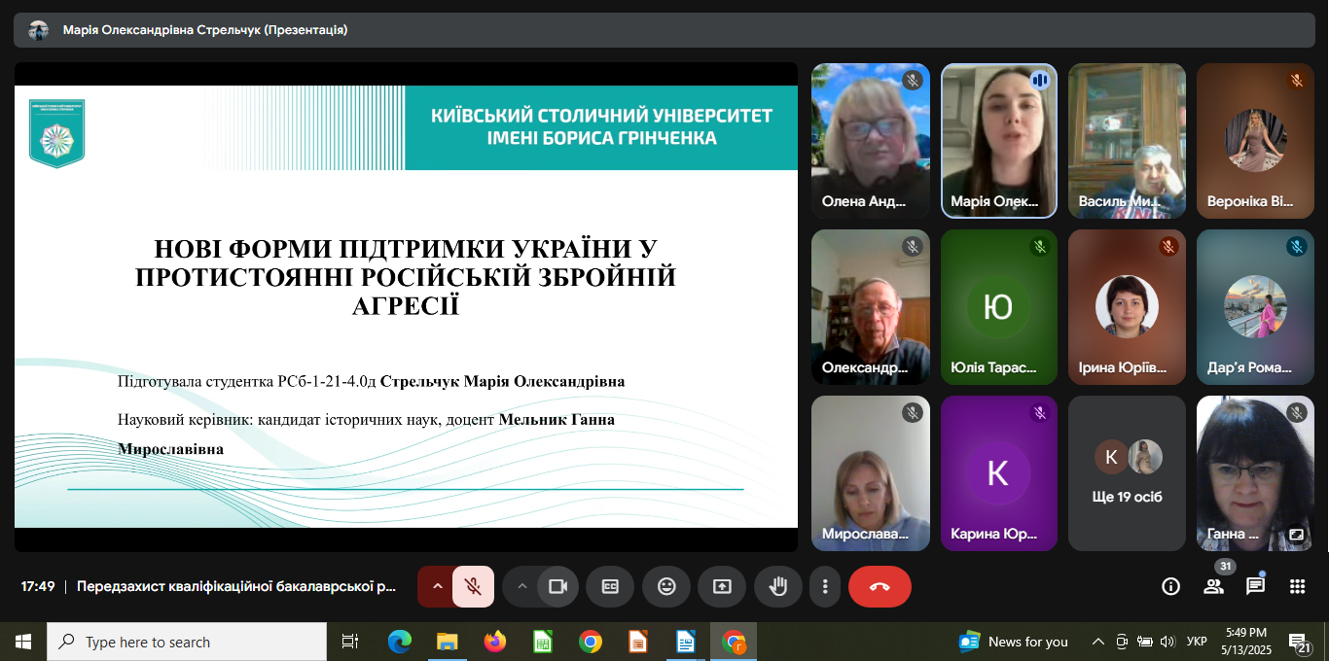Image resolution: width=1329 pixels, height=661 pixels.
Task: Expand video settings arrow beside camera
Action: click(x=521, y=587)
